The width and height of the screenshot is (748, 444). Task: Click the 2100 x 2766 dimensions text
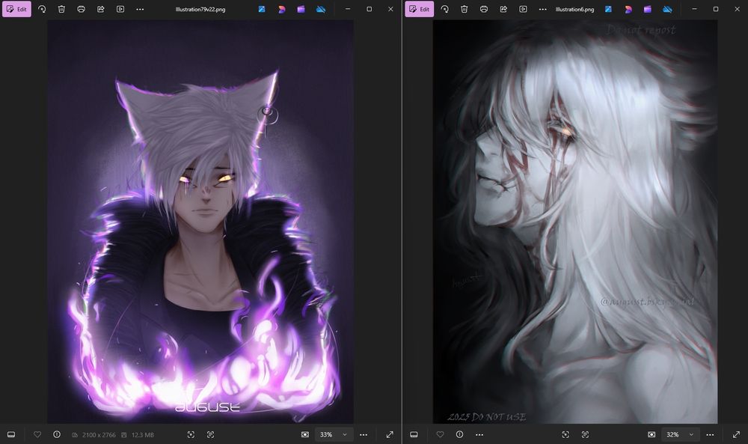(99, 435)
